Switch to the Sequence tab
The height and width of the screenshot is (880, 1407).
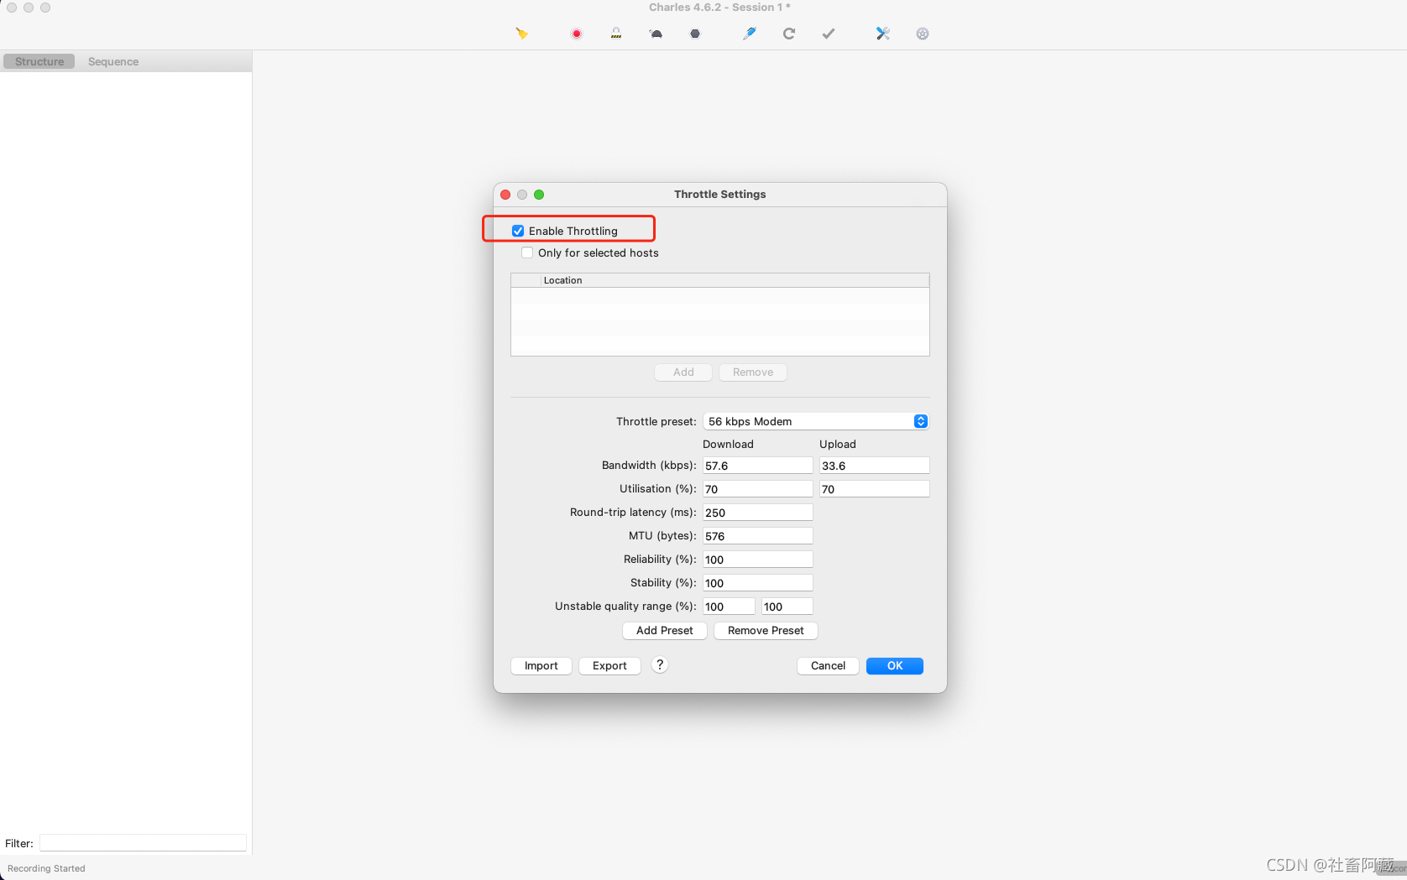click(x=113, y=61)
